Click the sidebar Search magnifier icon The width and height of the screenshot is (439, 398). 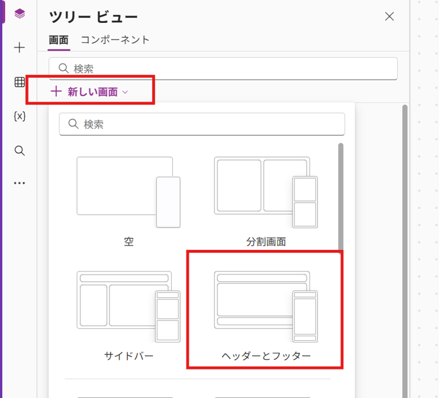pyautogui.click(x=19, y=151)
